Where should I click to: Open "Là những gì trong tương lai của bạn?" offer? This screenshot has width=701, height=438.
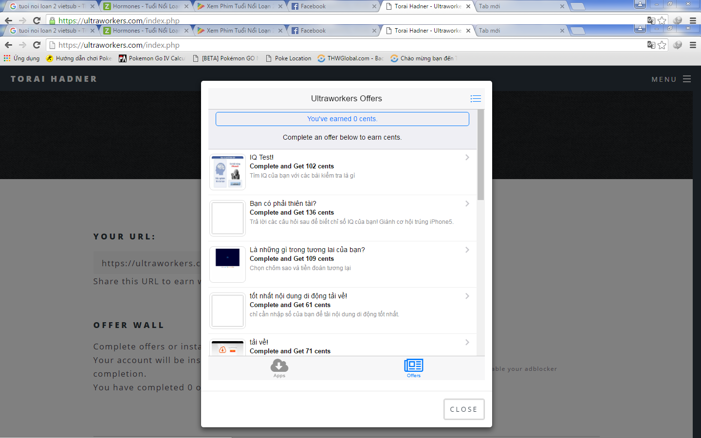click(x=307, y=250)
